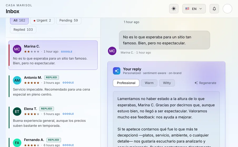Select the Professional tone
238x147 pixels.
coord(126,83)
